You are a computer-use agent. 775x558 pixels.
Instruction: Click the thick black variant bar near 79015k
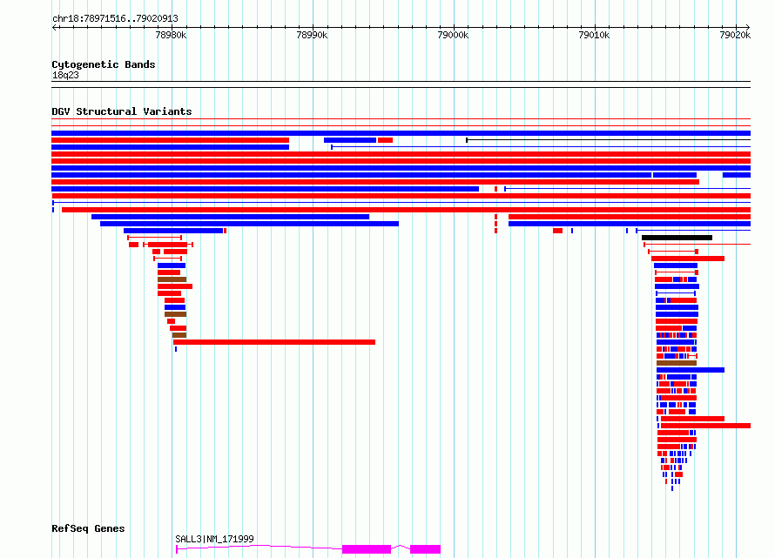pyautogui.click(x=677, y=238)
